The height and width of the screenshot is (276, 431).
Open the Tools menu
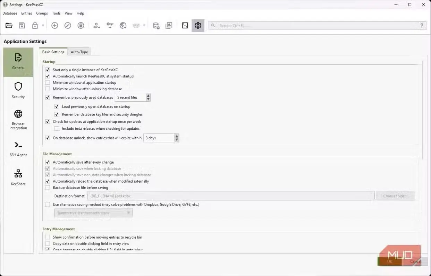click(56, 13)
